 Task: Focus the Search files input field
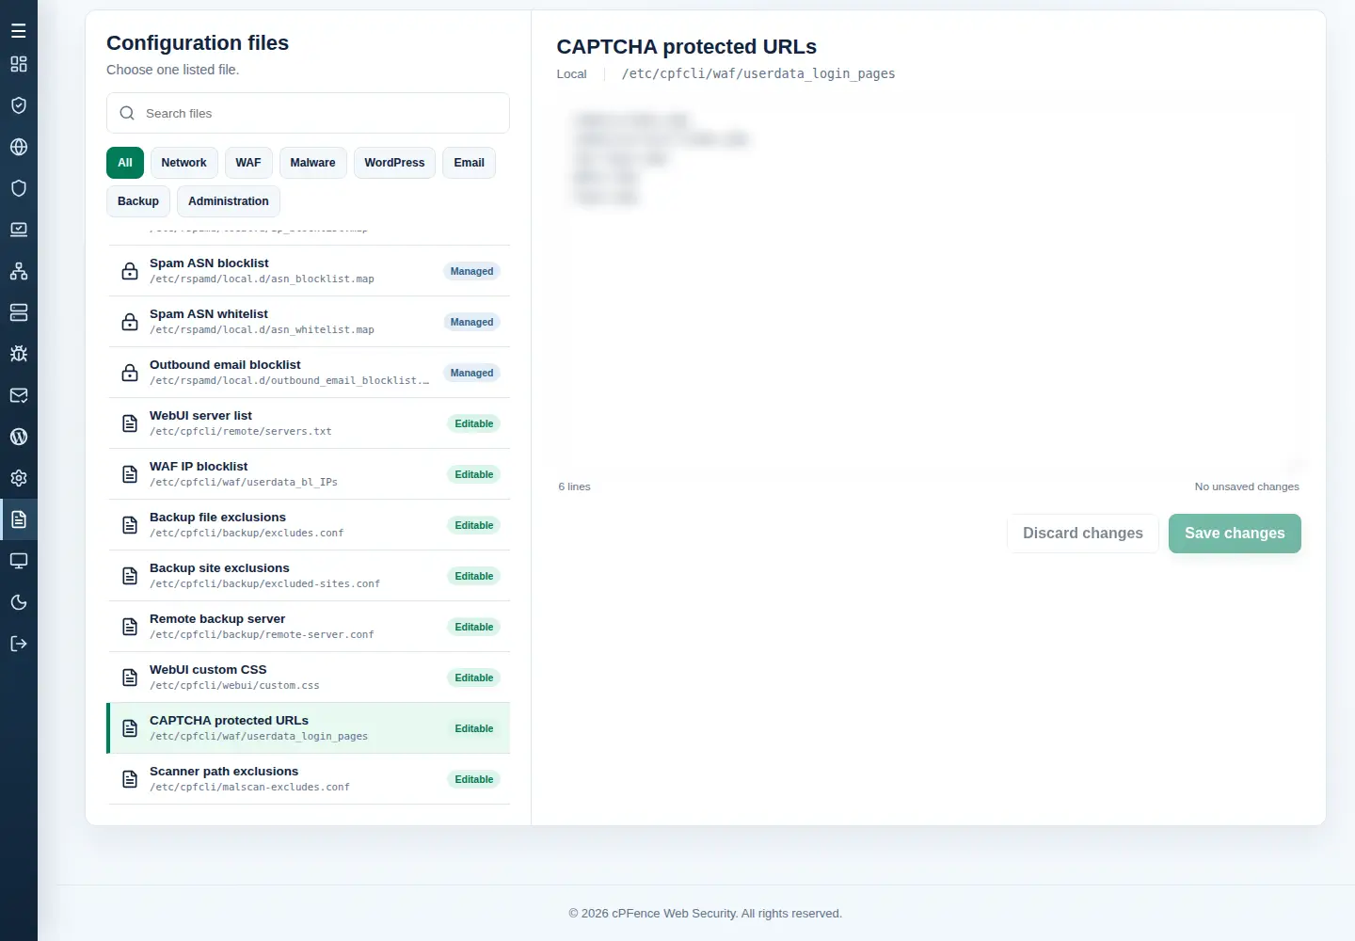point(308,113)
